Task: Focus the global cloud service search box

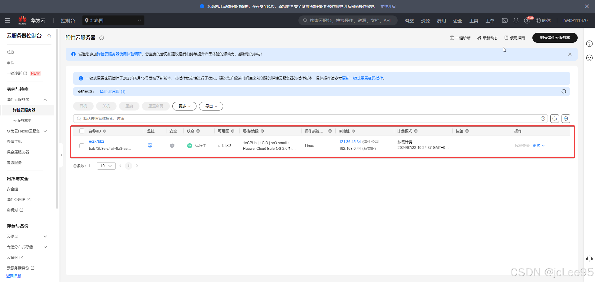Action: (348, 20)
